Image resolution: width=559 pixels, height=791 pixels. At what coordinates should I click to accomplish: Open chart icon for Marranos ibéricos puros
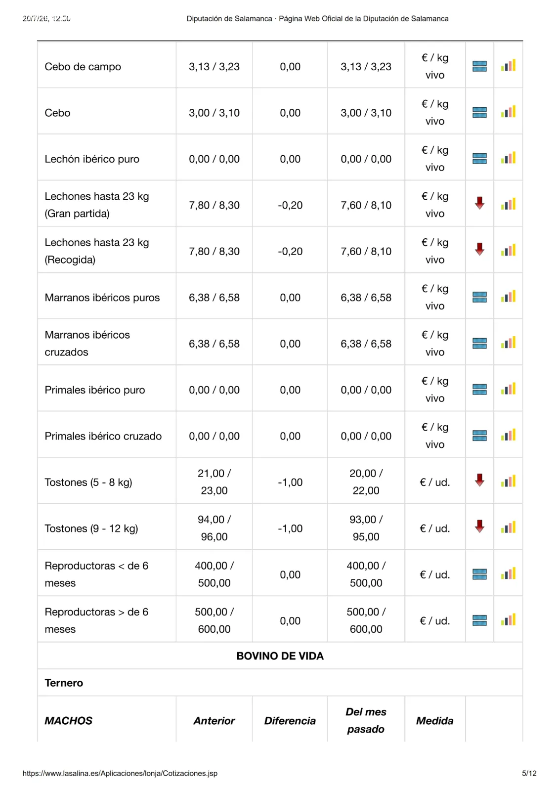point(508,296)
